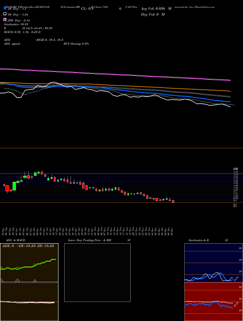Open the lower MACD histogram panel
This screenshot has height=321, width=243.
click(x=29, y=302)
